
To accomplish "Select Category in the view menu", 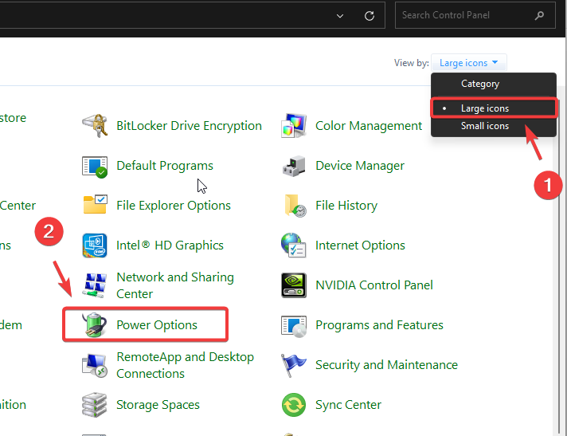I will pyautogui.click(x=494, y=84).
